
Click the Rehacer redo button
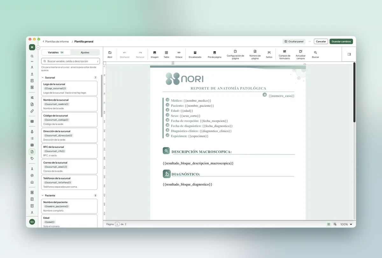click(140, 54)
